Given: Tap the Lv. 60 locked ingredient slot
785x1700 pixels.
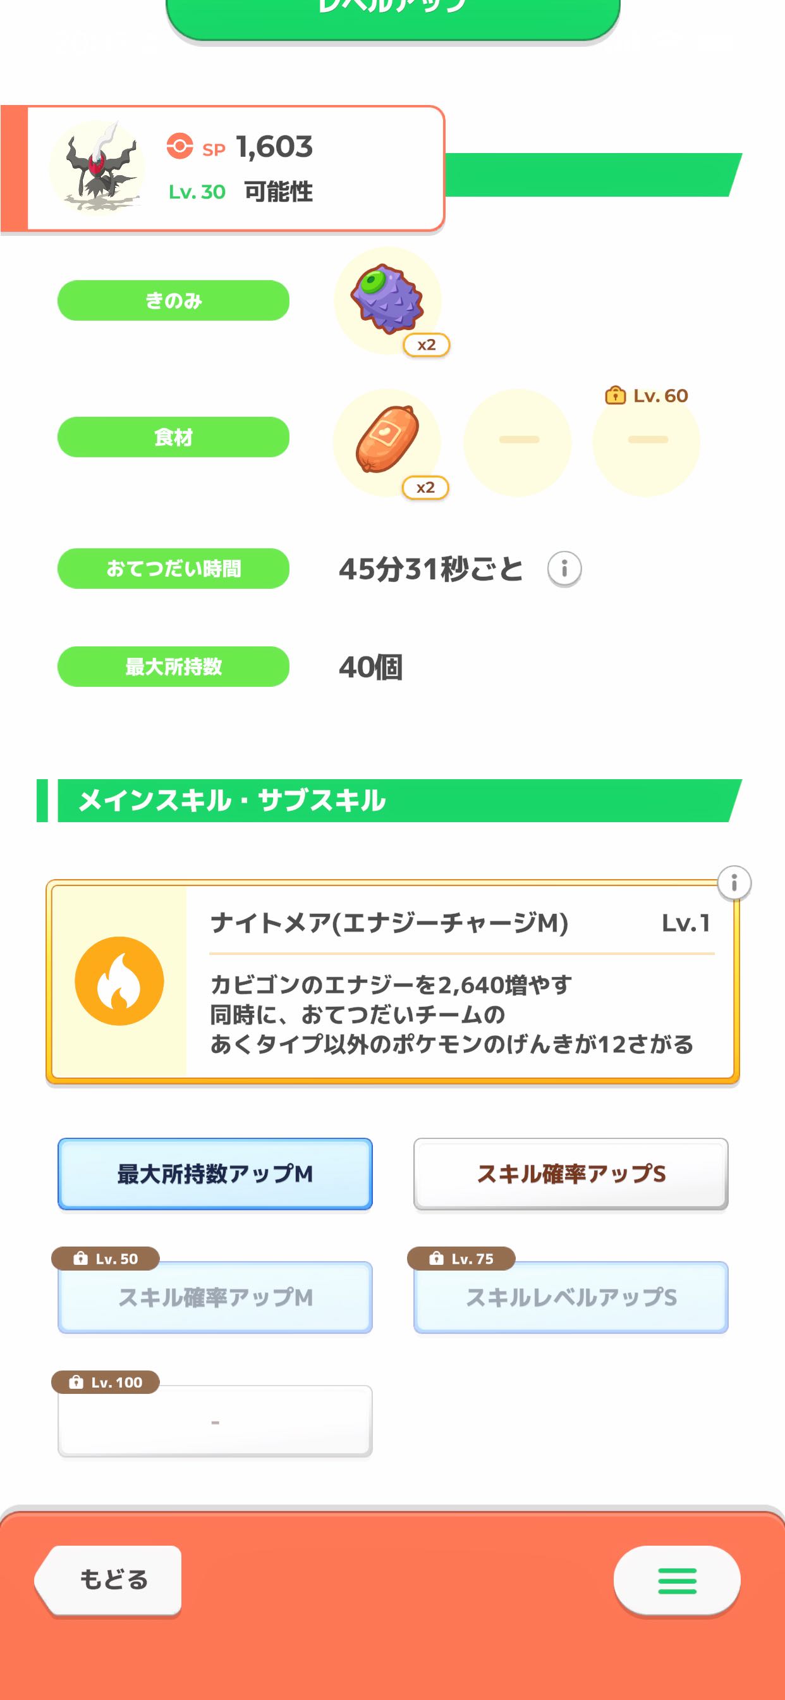Looking at the screenshot, I should tap(647, 441).
